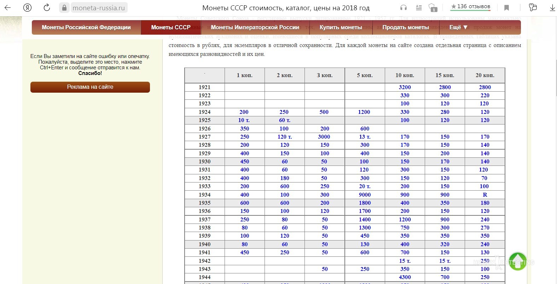Click the 1925 1 коп. value 10 т.

point(244,120)
